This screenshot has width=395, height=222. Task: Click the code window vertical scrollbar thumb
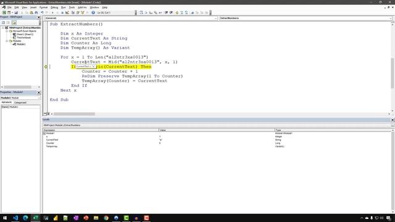[393, 73]
